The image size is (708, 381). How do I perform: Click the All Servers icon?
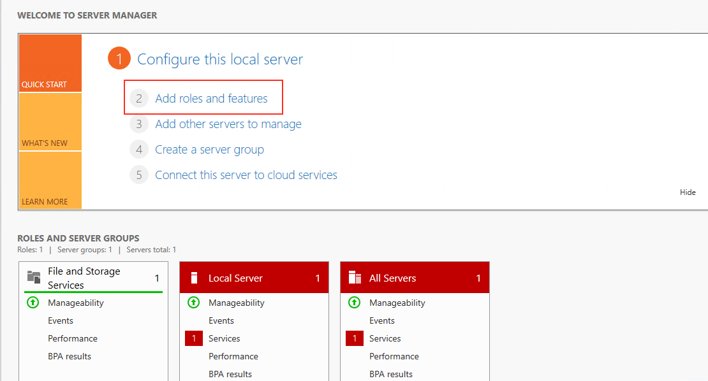(x=355, y=278)
